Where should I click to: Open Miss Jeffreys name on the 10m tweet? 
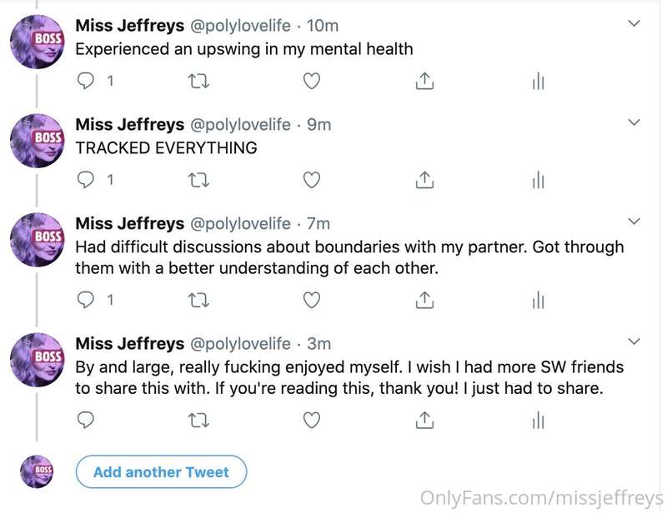click(130, 26)
